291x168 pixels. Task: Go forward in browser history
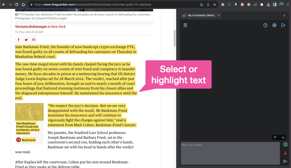(x=10, y=5)
